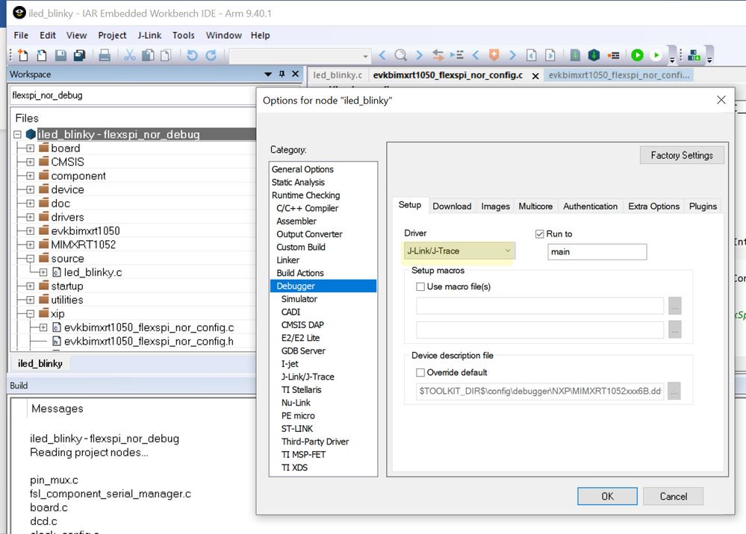This screenshot has width=746, height=534.
Task: Click the Find magnifier icon in toolbar
Action: pyautogui.click(x=400, y=56)
